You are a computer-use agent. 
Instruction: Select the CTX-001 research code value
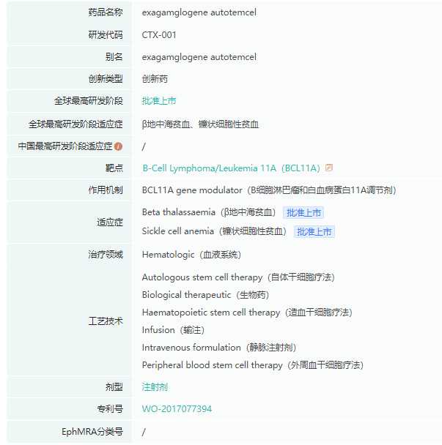pyautogui.click(x=159, y=35)
